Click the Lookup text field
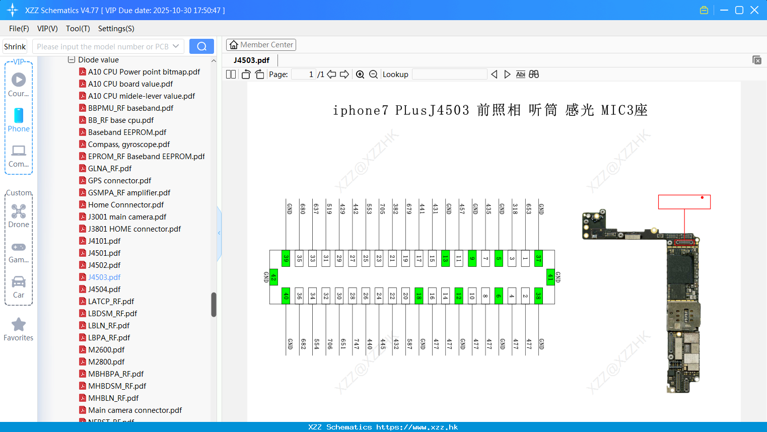This screenshot has width=767, height=432. (449, 75)
